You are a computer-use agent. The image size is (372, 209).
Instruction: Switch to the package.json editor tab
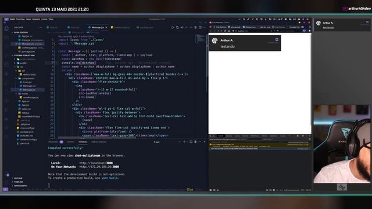(145, 27)
